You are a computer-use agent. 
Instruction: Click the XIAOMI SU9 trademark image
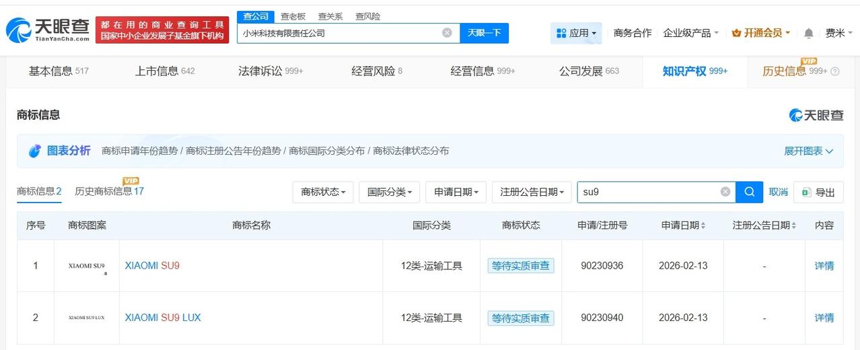click(87, 266)
